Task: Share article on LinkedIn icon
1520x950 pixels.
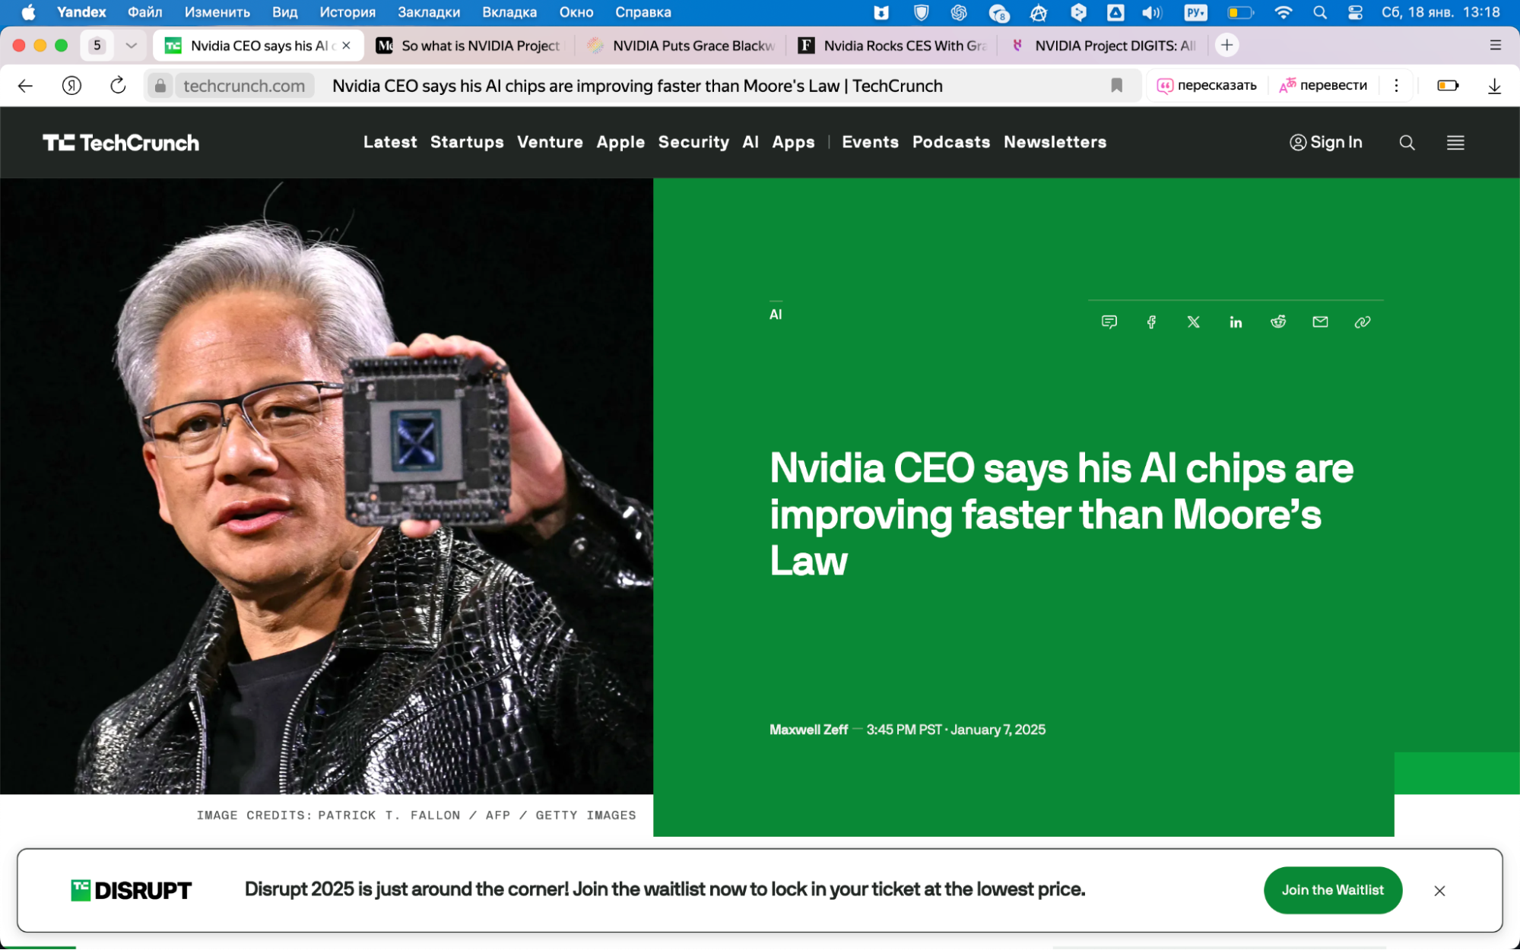Action: tap(1236, 322)
